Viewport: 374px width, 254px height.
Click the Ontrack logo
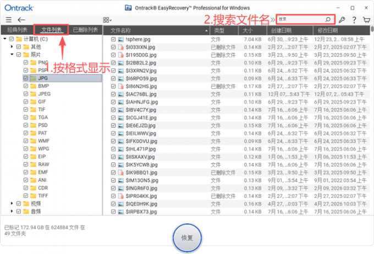tap(19, 8)
